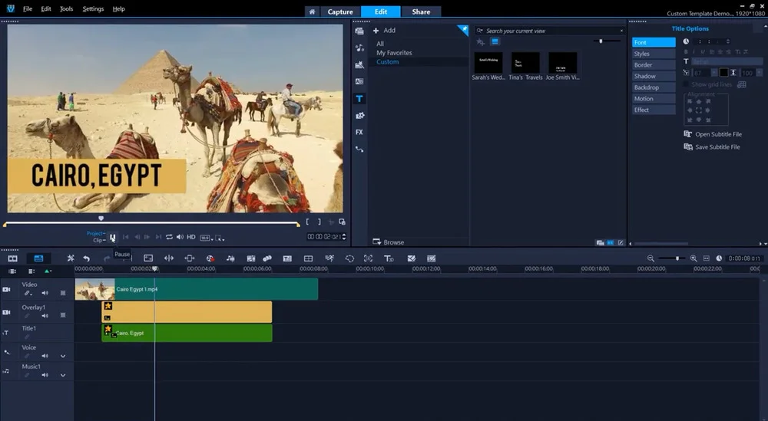Mute the Video track audio
The height and width of the screenshot is (421, 768).
click(x=45, y=293)
